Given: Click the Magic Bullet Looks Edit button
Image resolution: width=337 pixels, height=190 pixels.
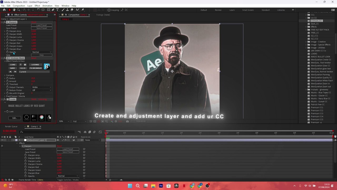Looking at the screenshot, I should click(14, 118).
